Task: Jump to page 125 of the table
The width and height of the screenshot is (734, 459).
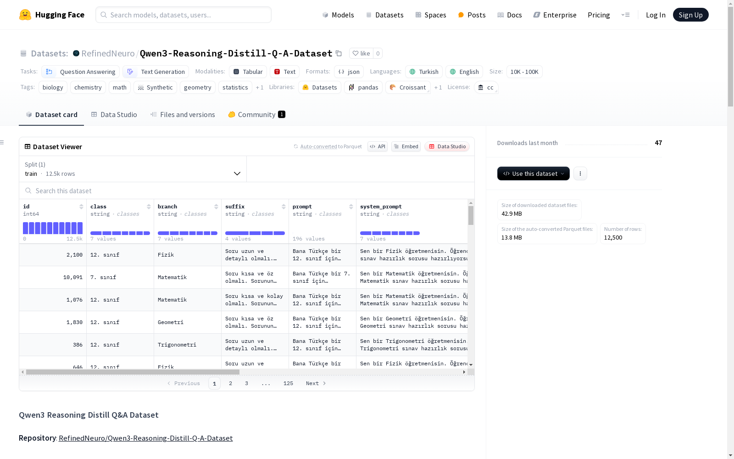Action: (288, 383)
